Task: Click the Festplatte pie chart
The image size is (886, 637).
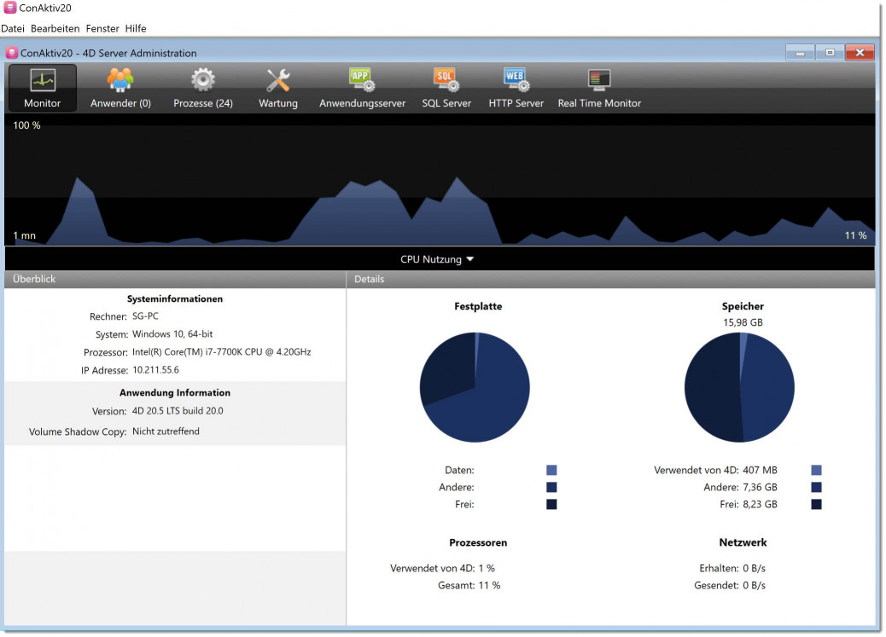Action: (475, 387)
